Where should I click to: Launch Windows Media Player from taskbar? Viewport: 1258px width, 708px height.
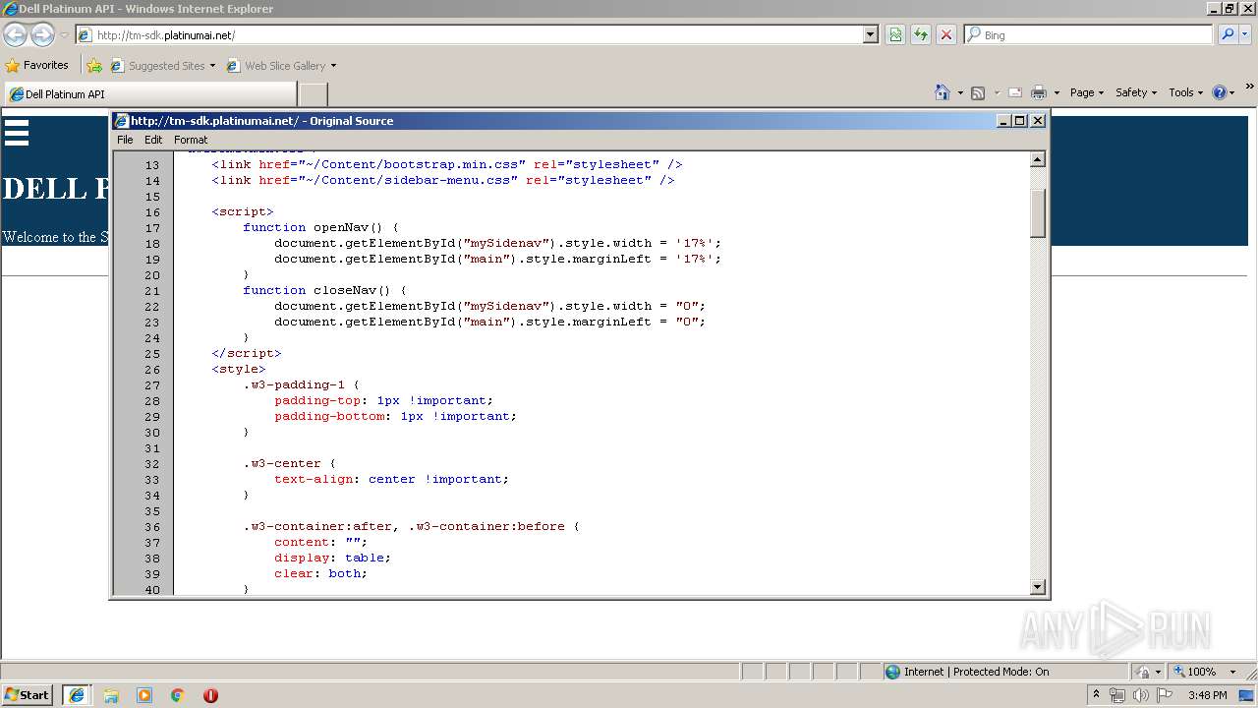coord(144,695)
